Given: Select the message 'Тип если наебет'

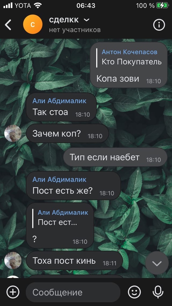Looking at the screenshot, I should pyautogui.click(x=115, y=157).
